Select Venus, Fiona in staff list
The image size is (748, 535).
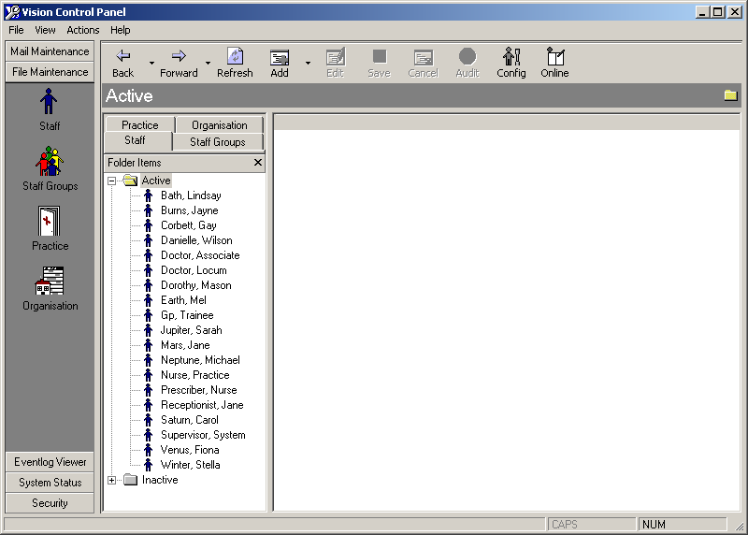point(190,450)
